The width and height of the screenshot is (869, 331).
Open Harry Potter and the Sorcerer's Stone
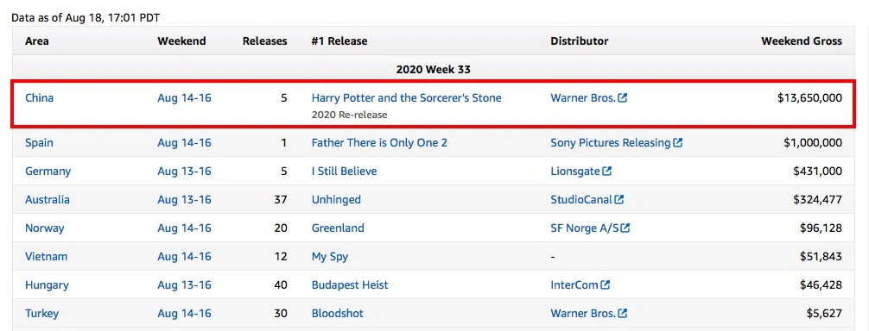point(406,98)
